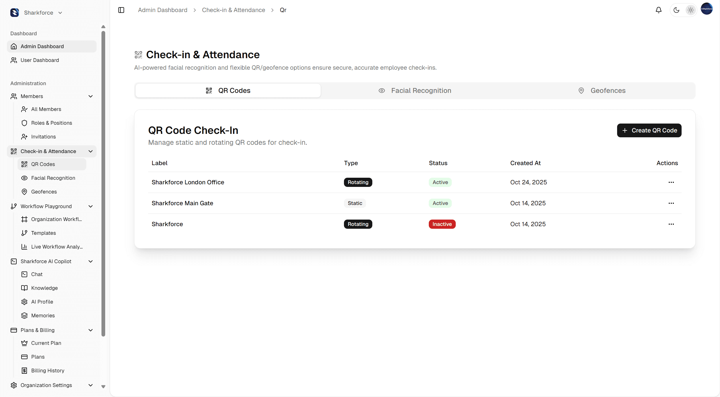Image resolution: width=720 pixels, height=397 pixels.
Task: Expand the Members section chevron
Action: (90, 96)
